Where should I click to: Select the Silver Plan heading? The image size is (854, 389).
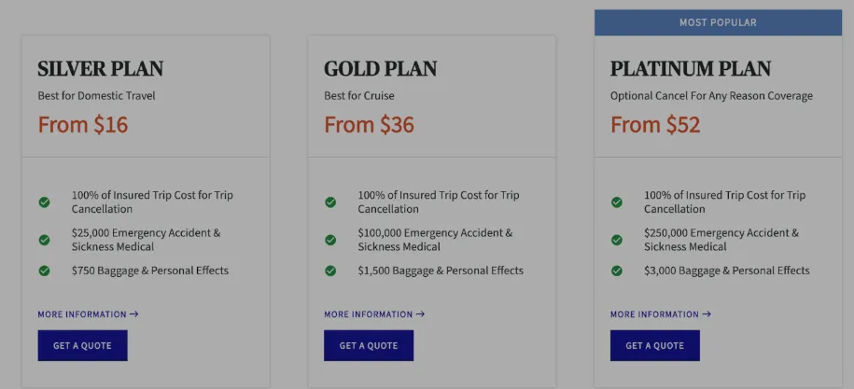(x=101, y=69)
